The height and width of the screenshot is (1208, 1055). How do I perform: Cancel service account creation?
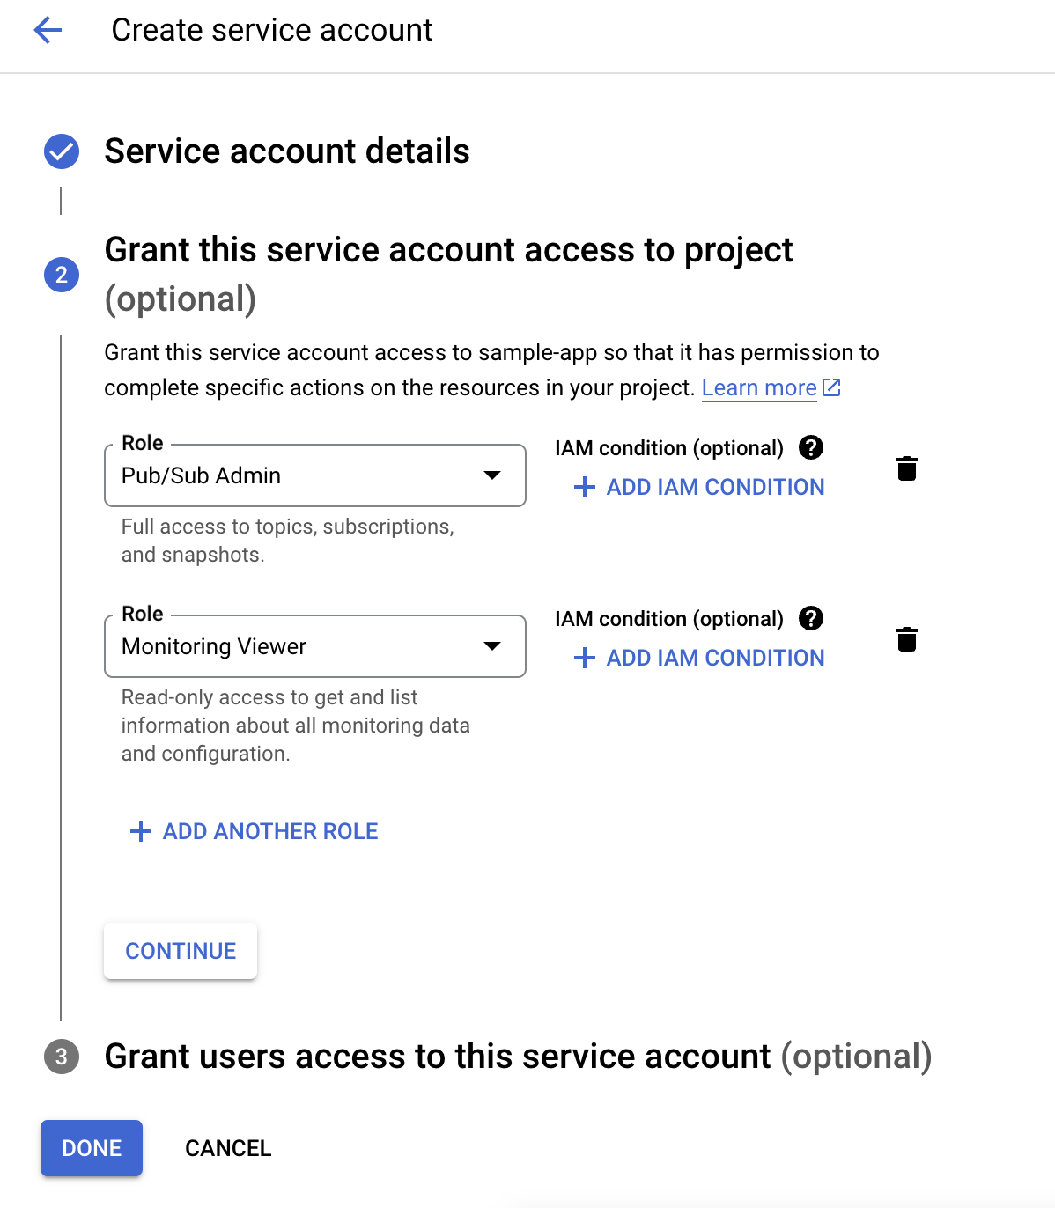point(228,1148)
